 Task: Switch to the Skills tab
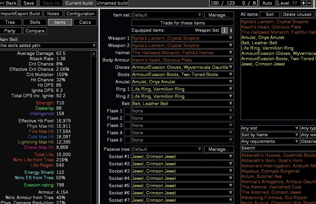[x=35, y=22]
